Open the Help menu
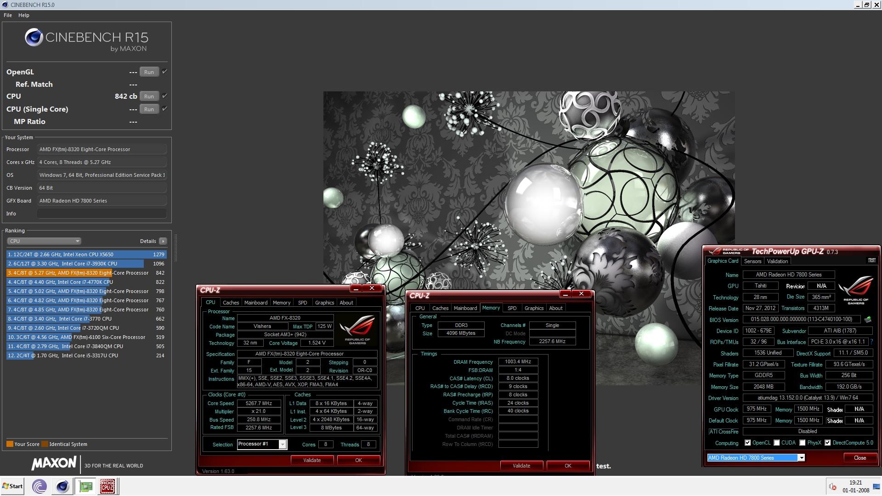The width and height of the screenshot is (882, 496). tap(24, 15)
